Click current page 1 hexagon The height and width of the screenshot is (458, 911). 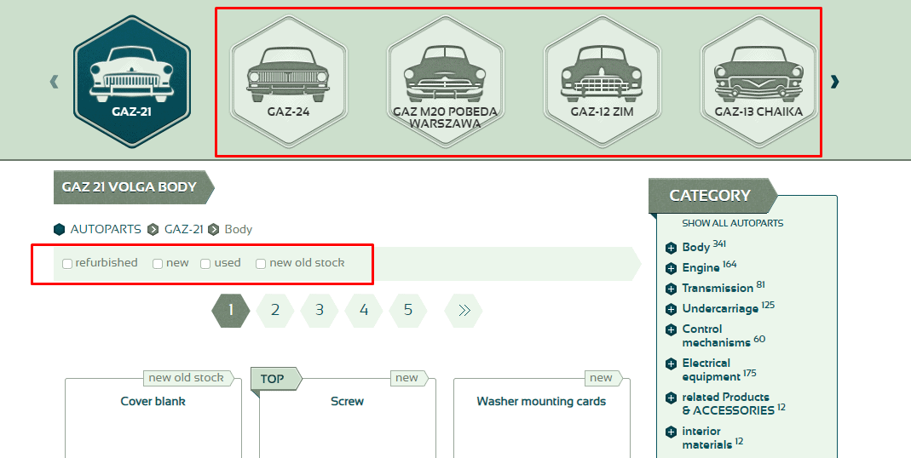click(x=231, y=310)
